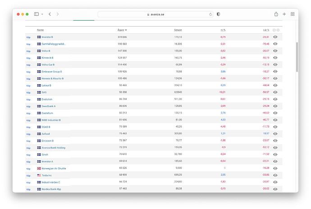Click the avanza.se address bar

155,14
